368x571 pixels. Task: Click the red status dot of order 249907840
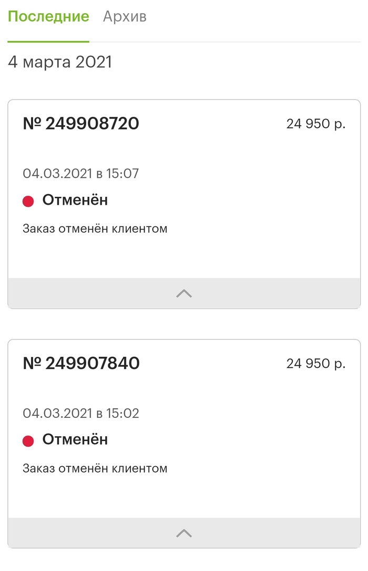28,440
